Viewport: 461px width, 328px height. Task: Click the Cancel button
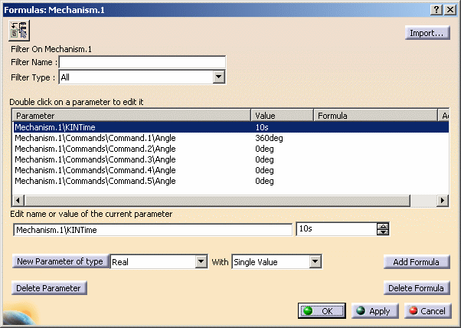[428, 311]
